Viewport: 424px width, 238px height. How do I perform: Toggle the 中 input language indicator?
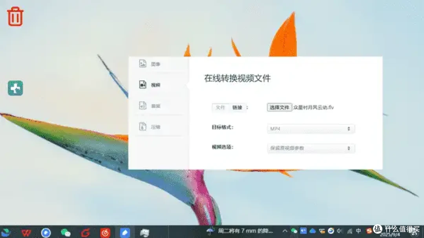[358, 231]
